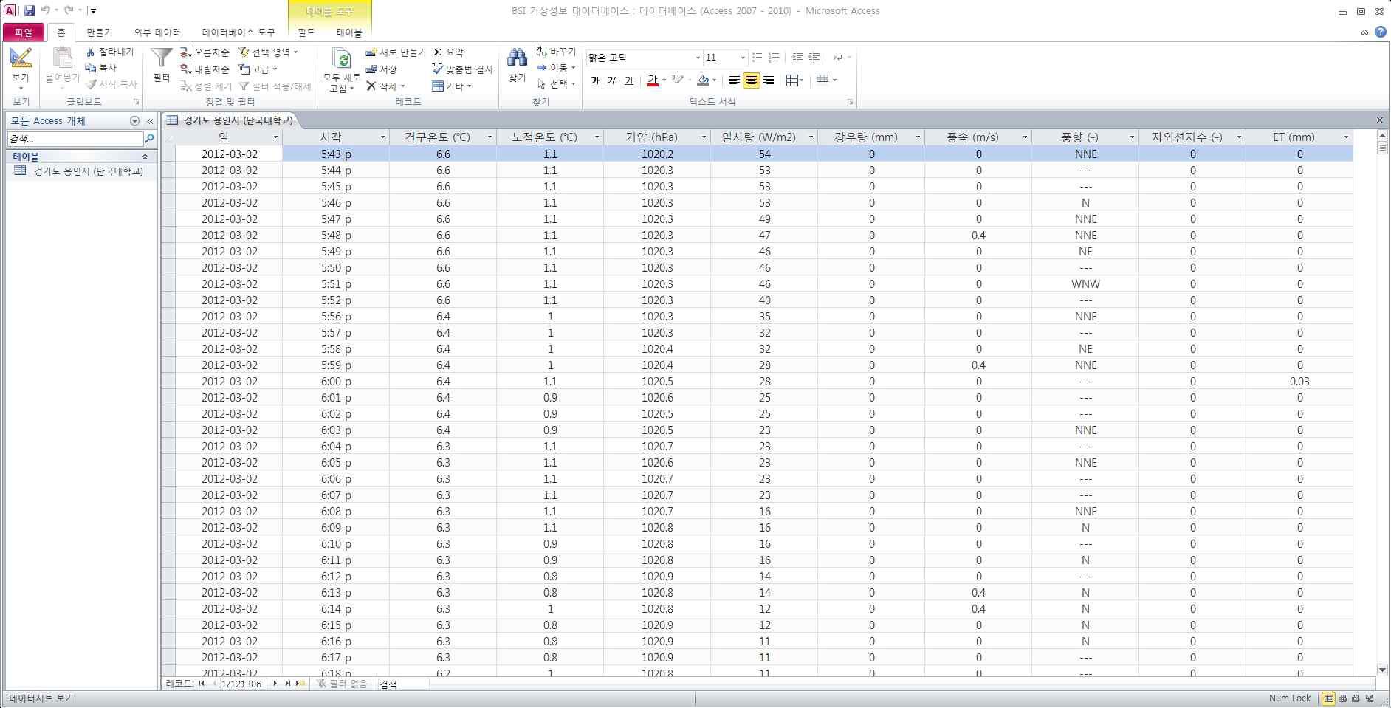Image resolution: width=1391 pixels, height=708 pixels.
Task: Sort ascending with 오름차순
Action: pyautogui.click(x=205, y=52)
